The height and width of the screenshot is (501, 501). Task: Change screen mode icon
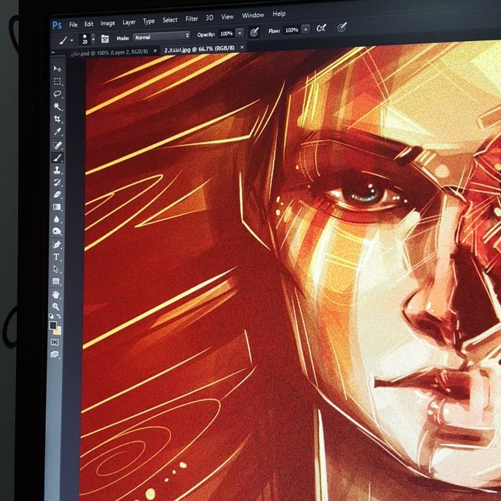pos(54,354)
